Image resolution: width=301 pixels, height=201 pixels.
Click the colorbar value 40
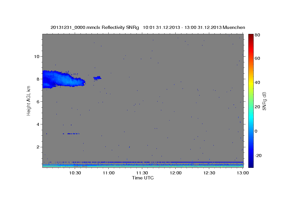click(257, 82)
